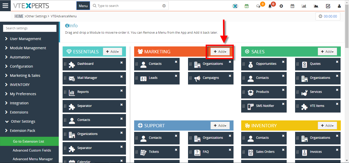Remove Contacts from Support menu
349x163 pixels.
(x=176, y=136)
